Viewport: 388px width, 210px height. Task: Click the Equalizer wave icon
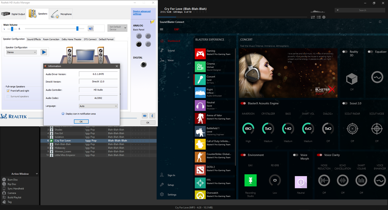coord(378,77)
